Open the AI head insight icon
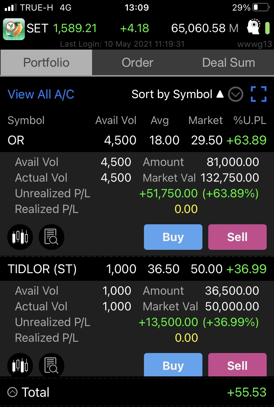Screen dimensions: 274x407 pos(254,27)
